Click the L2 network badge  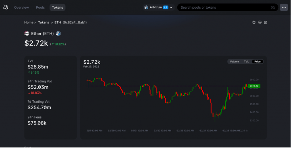click(x=165, y=7)
